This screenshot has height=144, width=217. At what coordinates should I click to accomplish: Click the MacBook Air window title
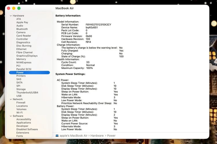pyautogui.click(x=65, y=8)
